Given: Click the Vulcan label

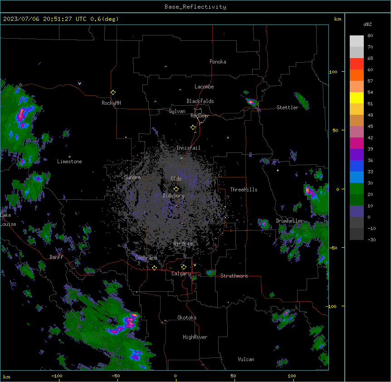Looking at the screenshot, I should 246,359.
